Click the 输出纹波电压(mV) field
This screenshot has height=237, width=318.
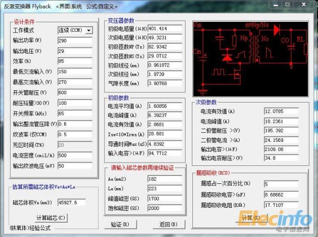(x=75, y=166)
